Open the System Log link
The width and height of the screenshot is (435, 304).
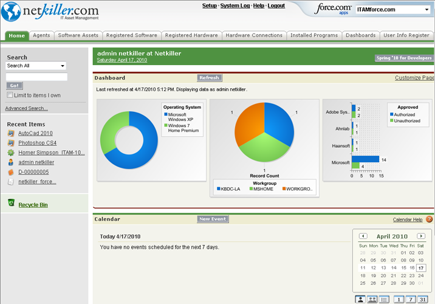(x=235, y=5)
